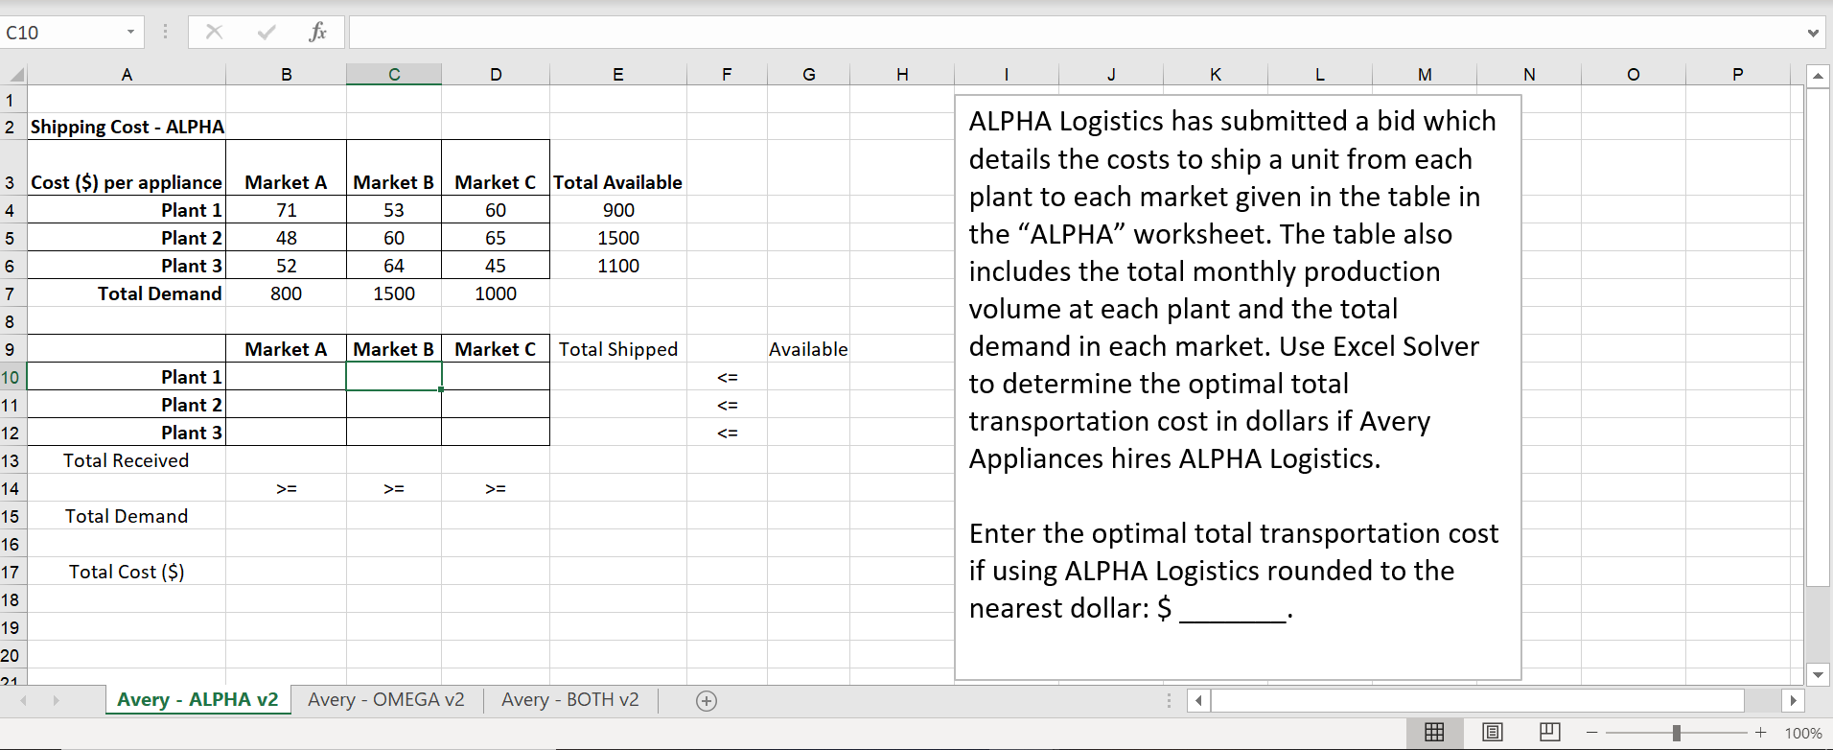Select the empty Plant 1 Market A cell
1833x750 pixels.
click(x=287, y=377)
